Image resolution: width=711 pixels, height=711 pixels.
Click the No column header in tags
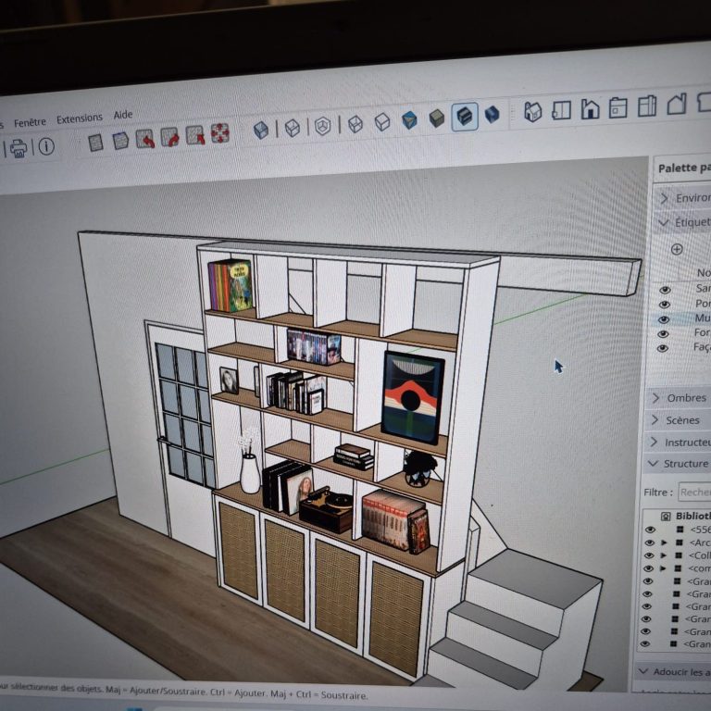[x=704, y=273]
